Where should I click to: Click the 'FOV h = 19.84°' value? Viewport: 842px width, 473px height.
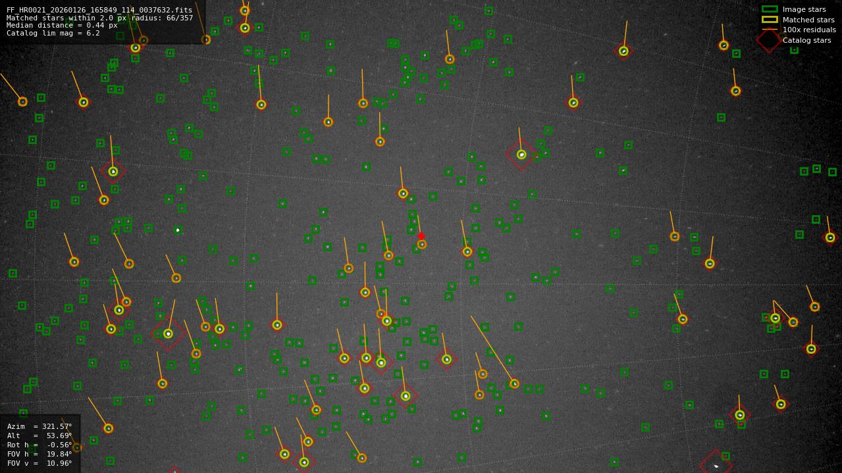(x=39, y=454)
